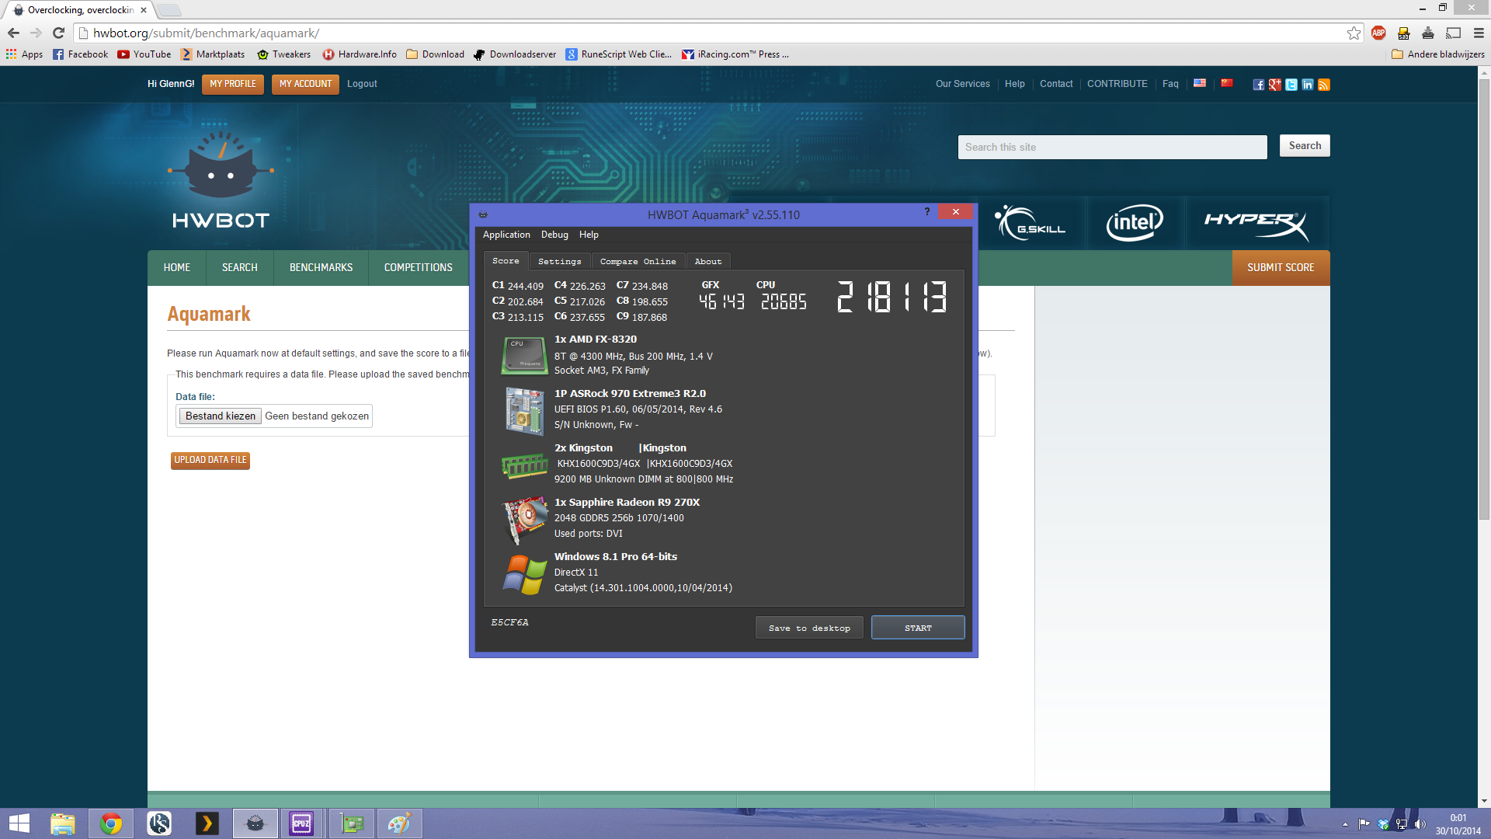Open the G.SKILL sponsor logo
Image resolution: width=1491 pixels, height=839 pixels.
pyautogui.click(x=1030, y=224)
